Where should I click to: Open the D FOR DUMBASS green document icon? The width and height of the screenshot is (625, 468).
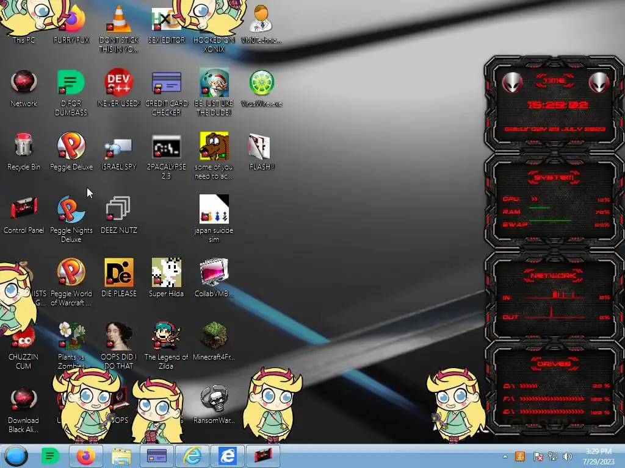pyautogui.click(x=71, y=93)
